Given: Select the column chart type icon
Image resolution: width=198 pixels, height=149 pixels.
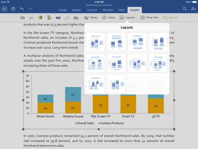Looking at the screenshot, I should (23, 18).
